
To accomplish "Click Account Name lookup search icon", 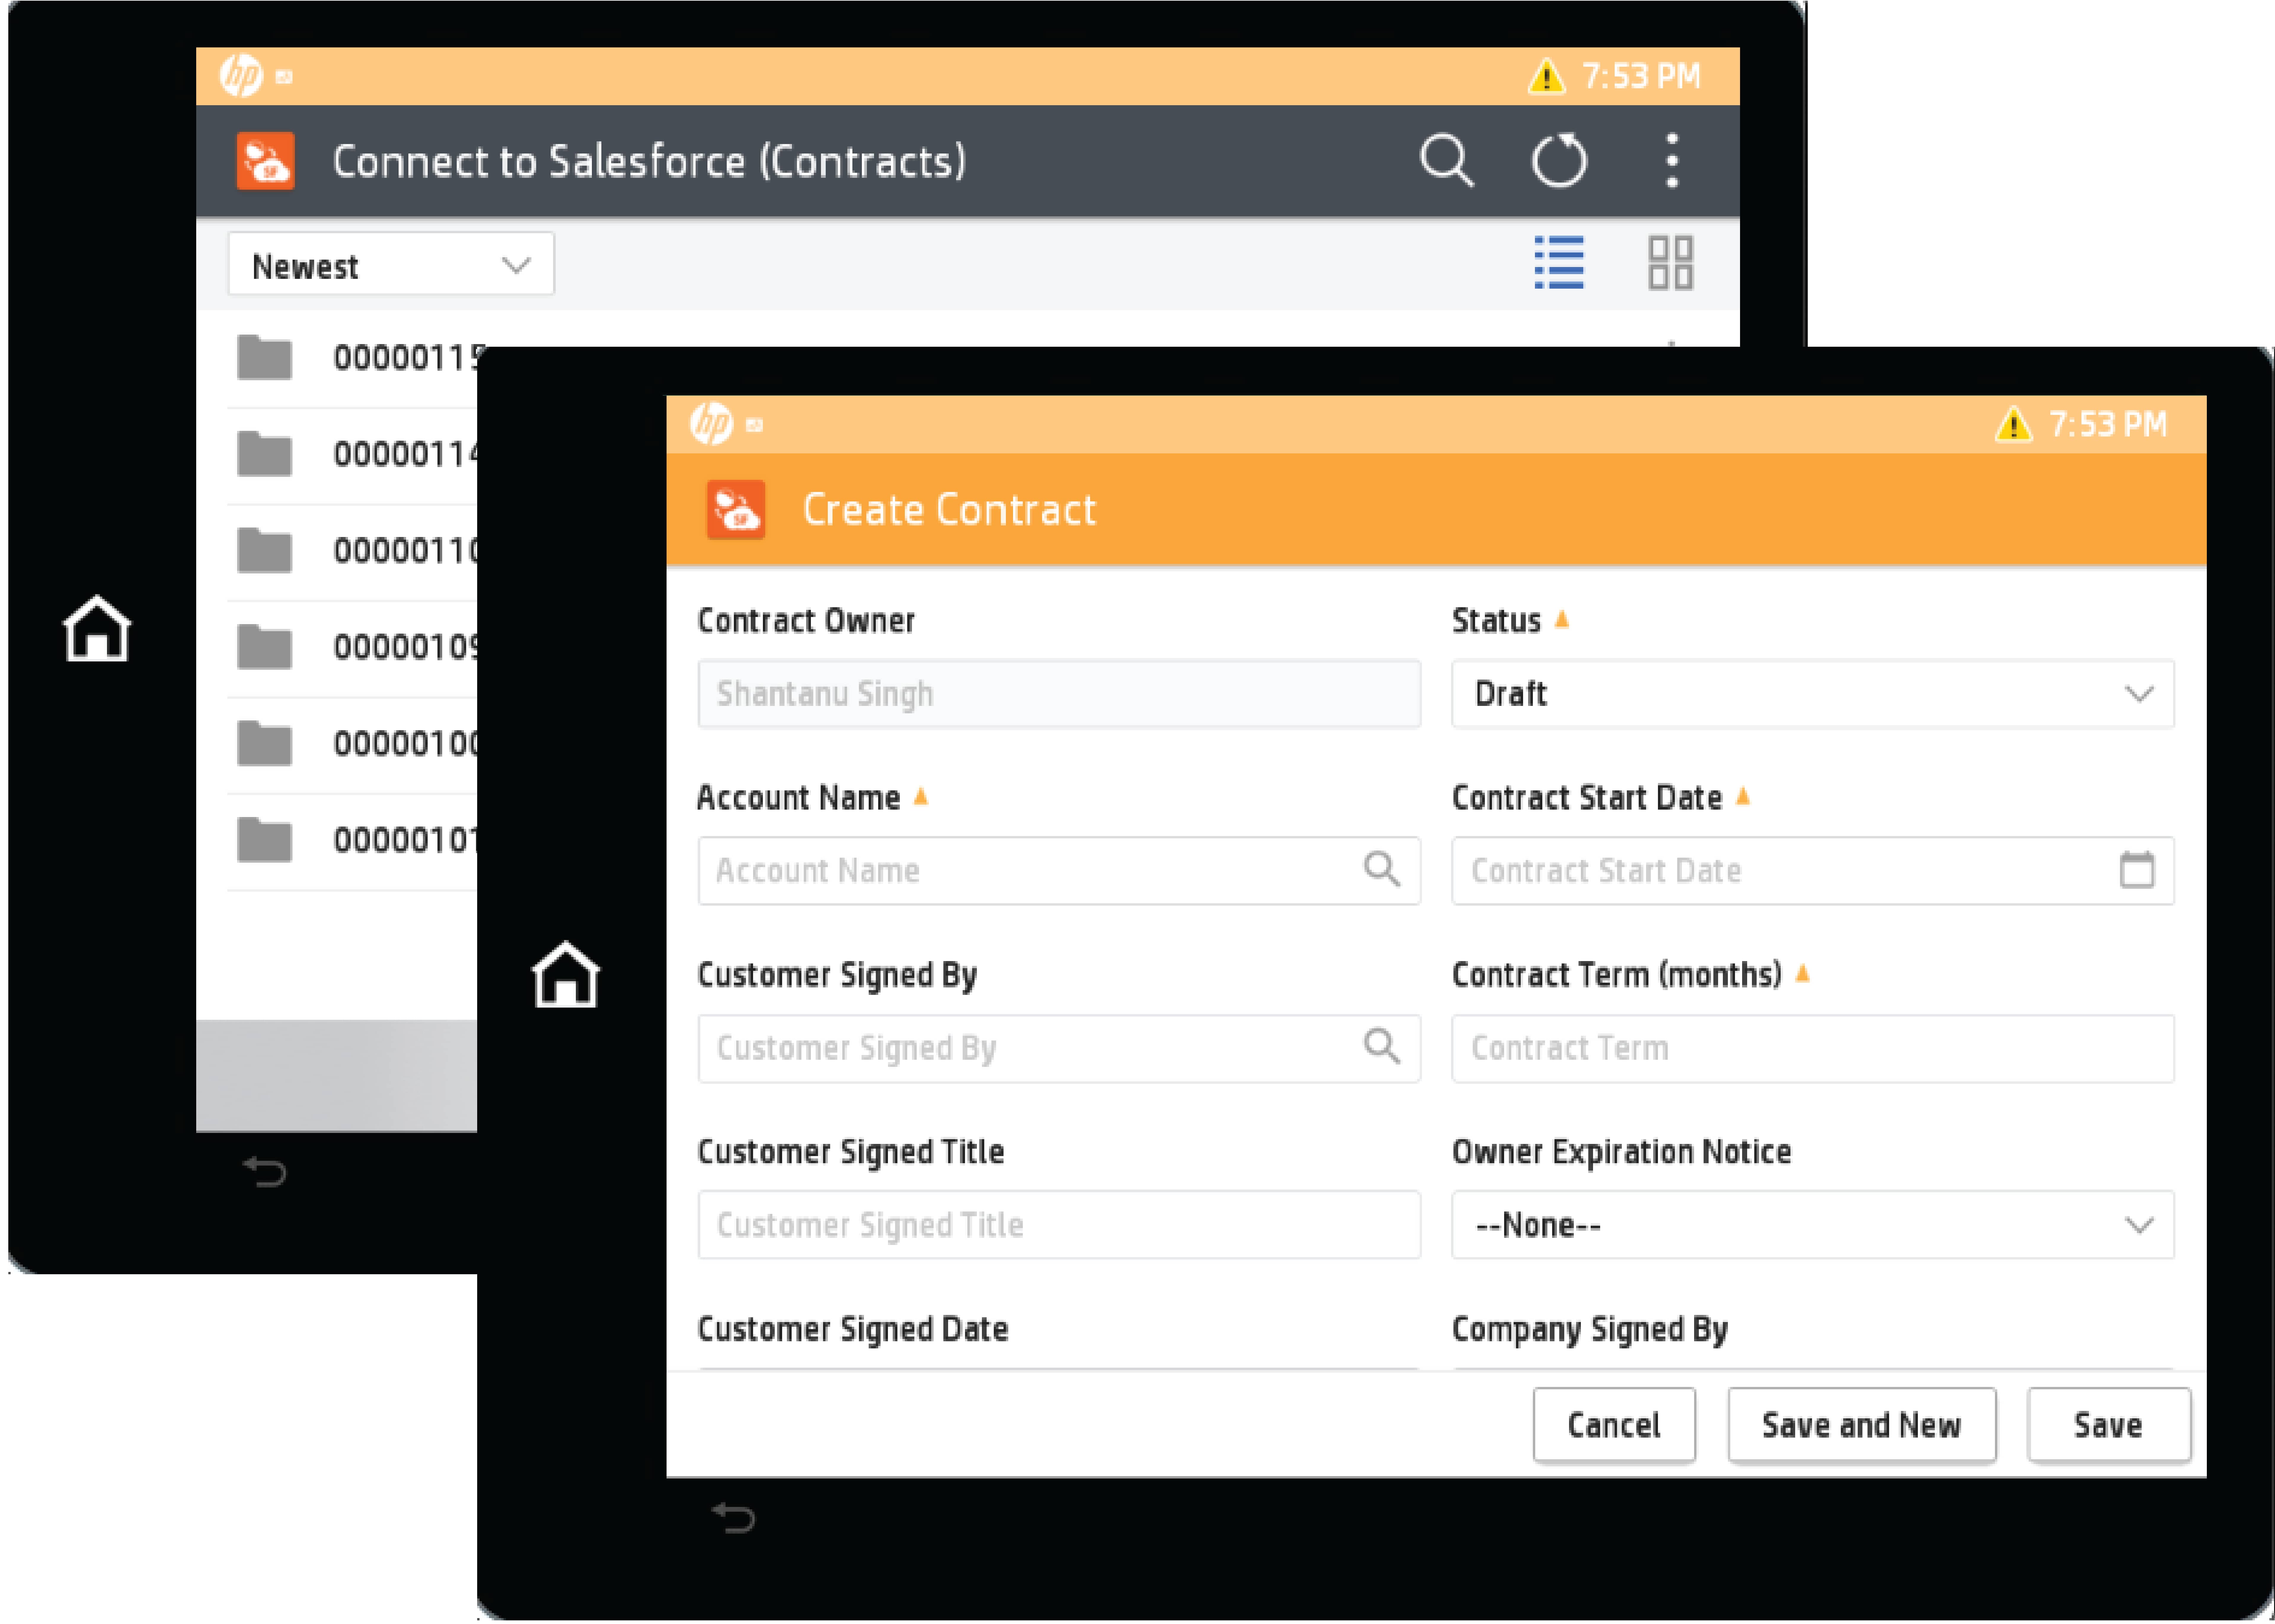I will 1382,869.
